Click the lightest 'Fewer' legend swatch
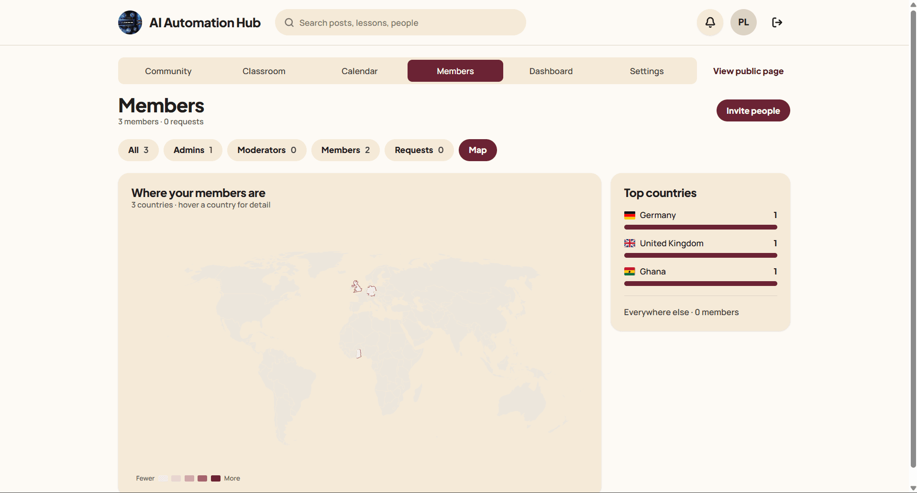 (x=163, y=478)
